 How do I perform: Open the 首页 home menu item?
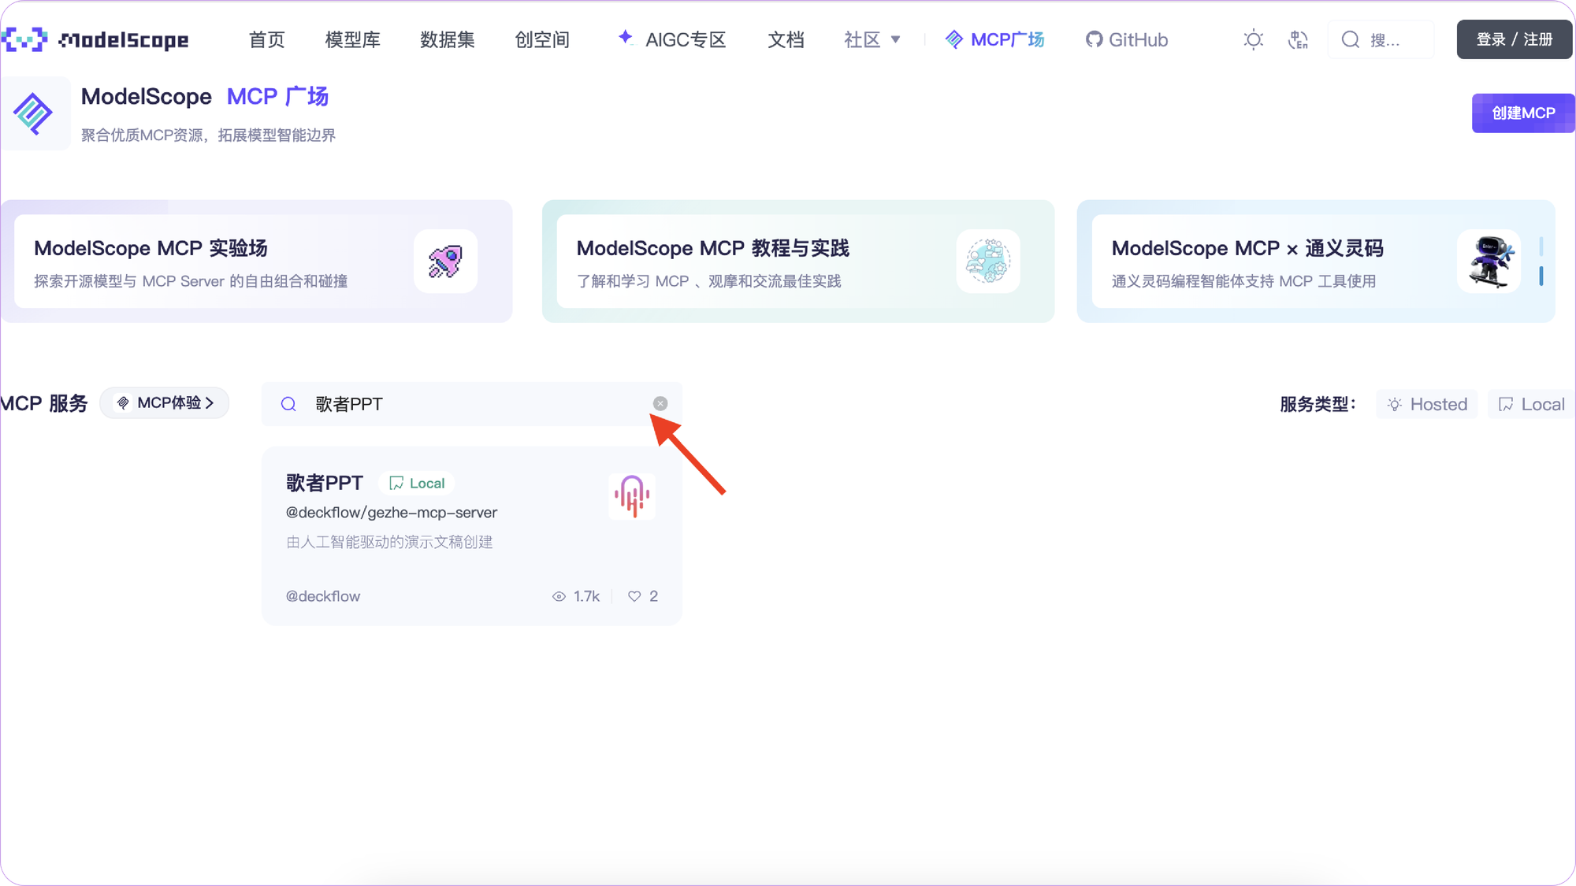pos(266,39)
